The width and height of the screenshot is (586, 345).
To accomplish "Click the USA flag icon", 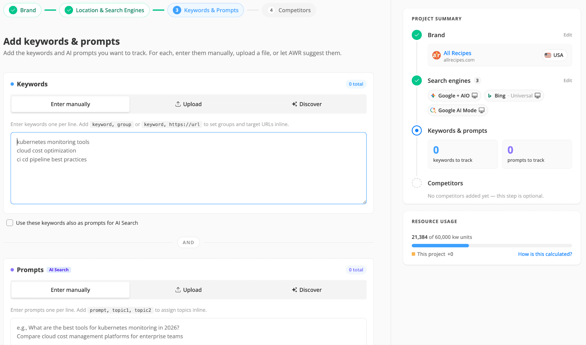I will click(548, 55).
